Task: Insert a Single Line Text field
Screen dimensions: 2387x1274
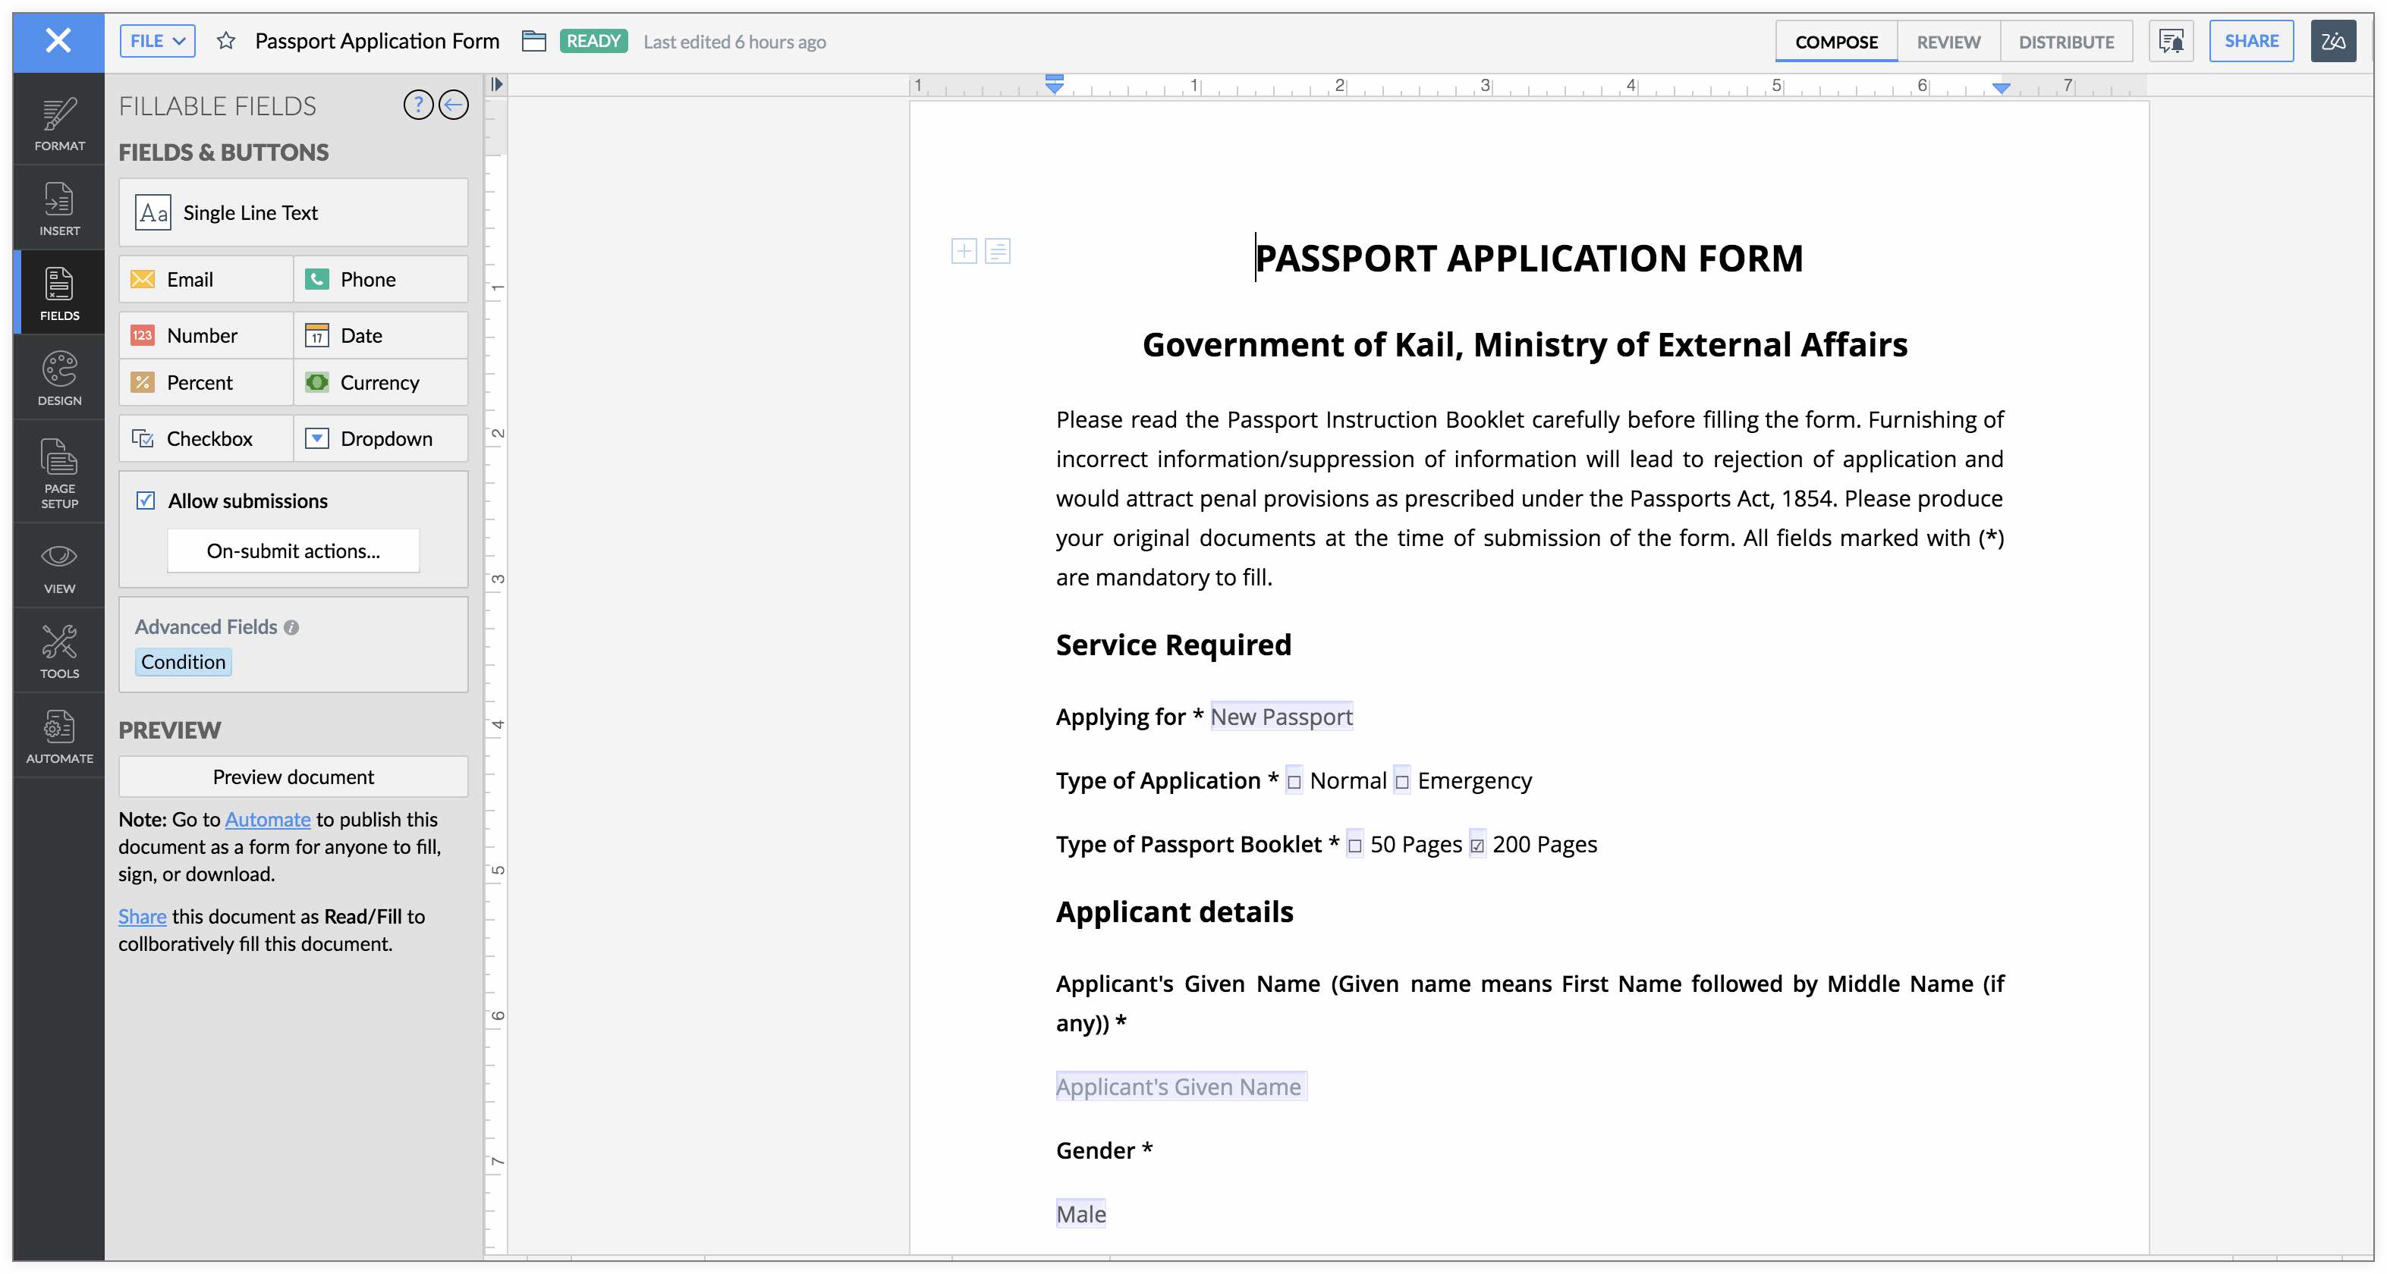Action: tap(293, 212)
